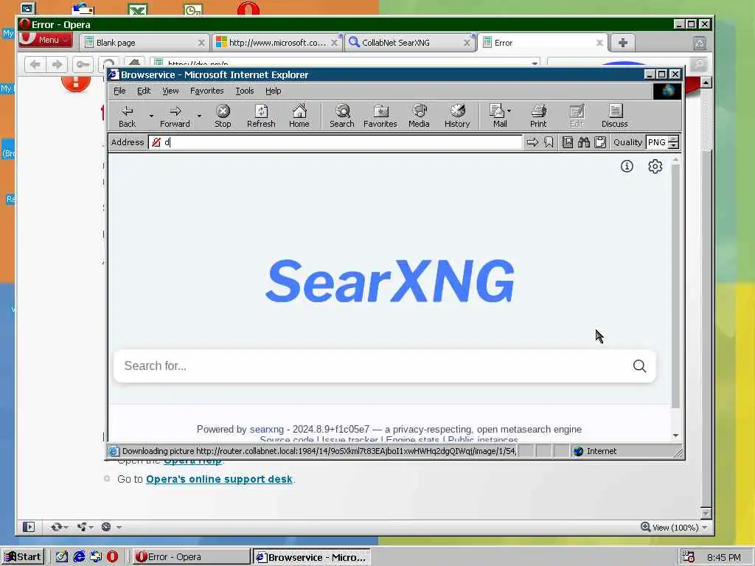Screen dimensions: 755x566
Task: Open the Favorites menu
Action: (207, 91)
